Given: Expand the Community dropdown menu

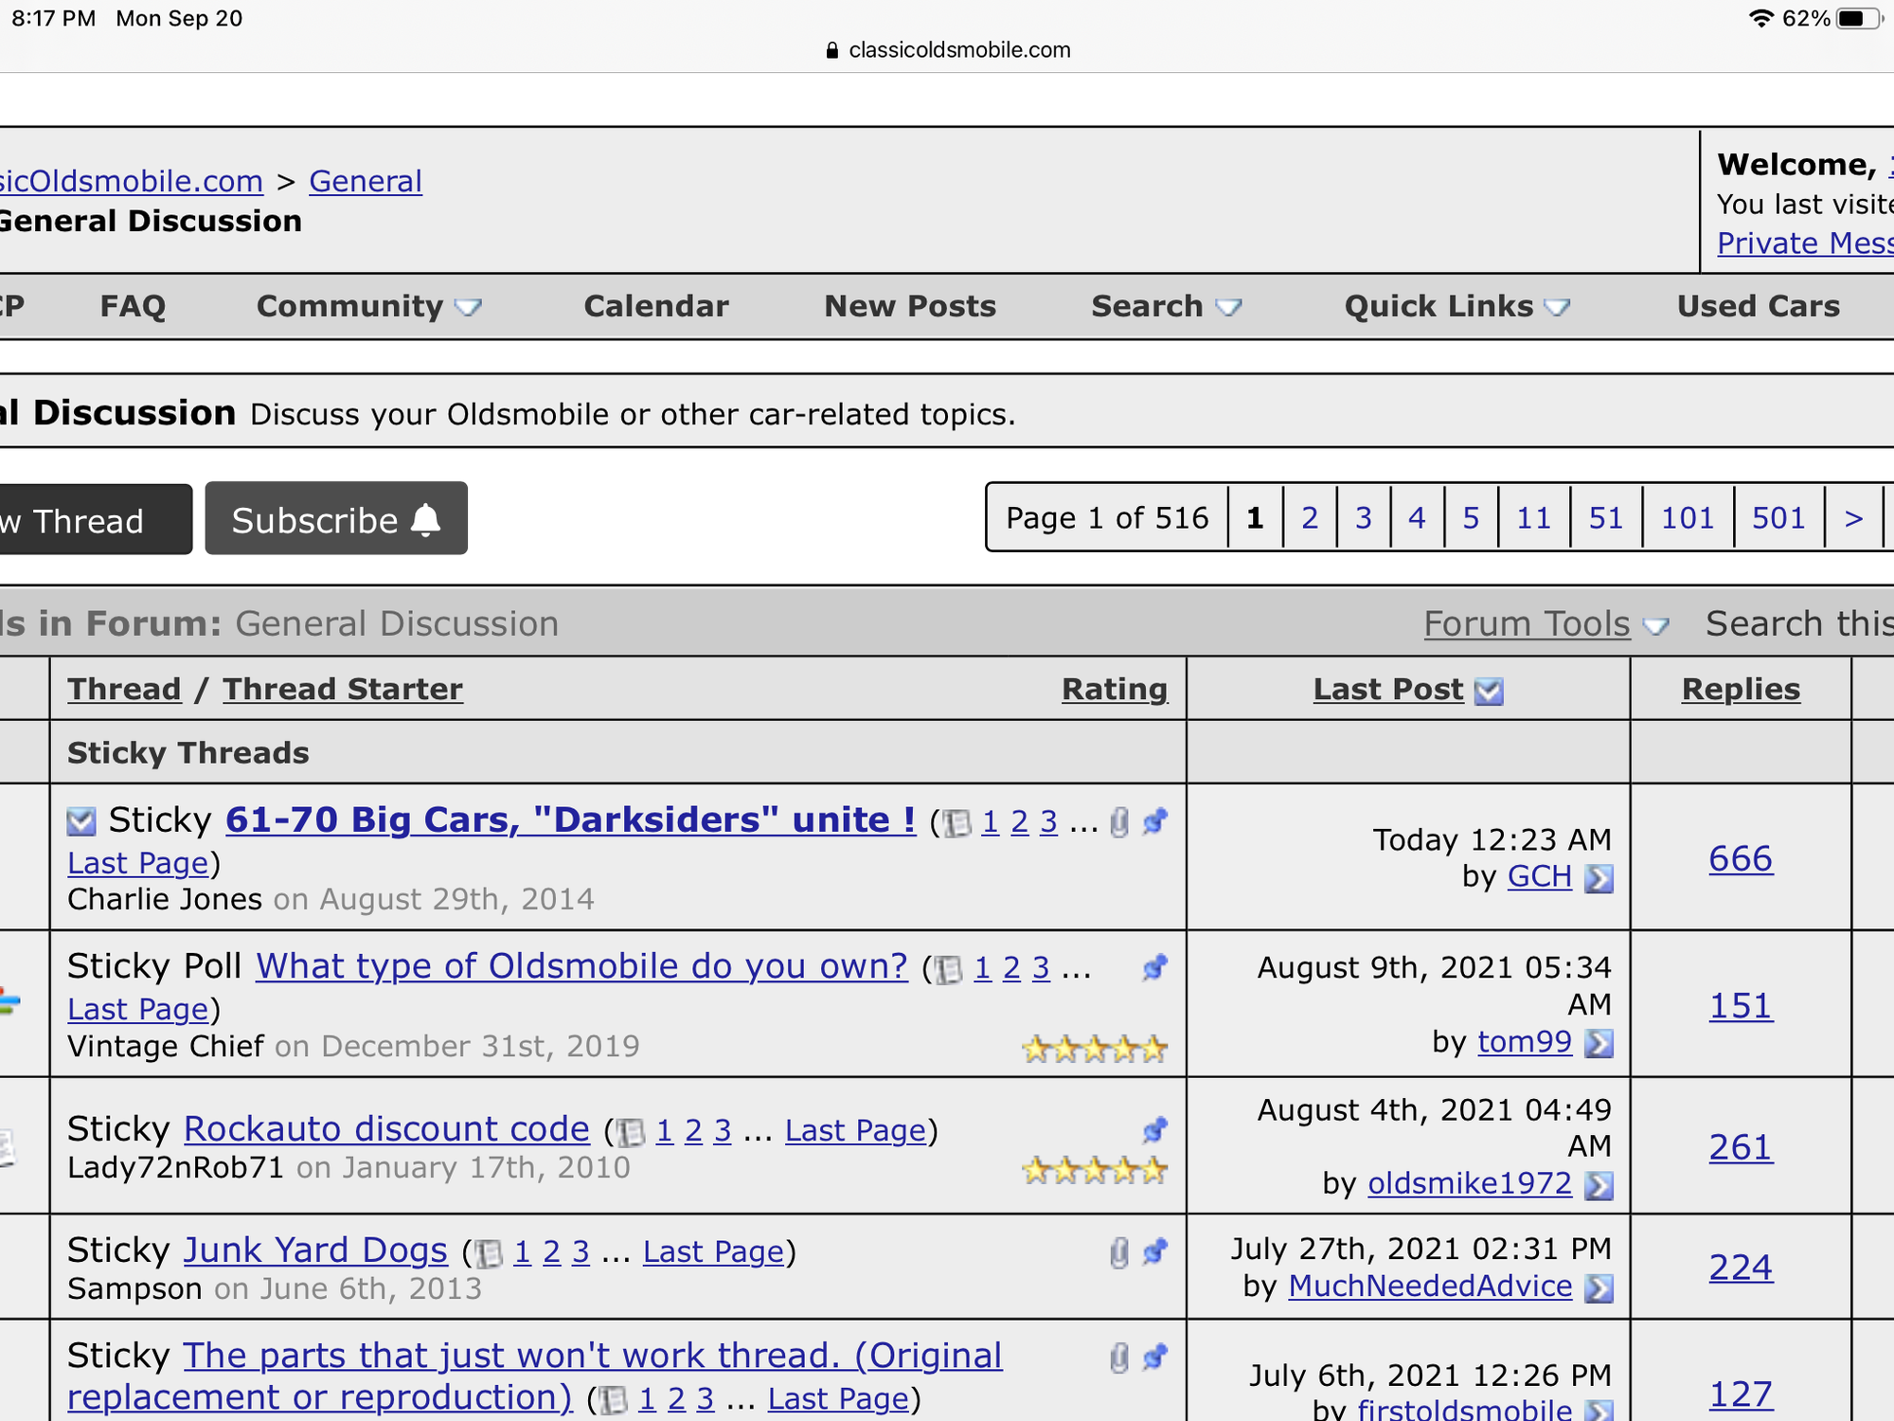Looking at the screenshot, I should pos(368,306).
